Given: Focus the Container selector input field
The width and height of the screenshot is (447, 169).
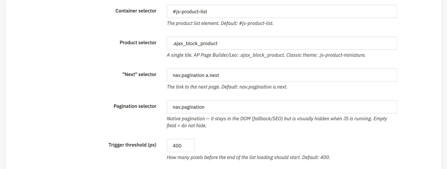Looking at the screenshot, I should [282, 11].
